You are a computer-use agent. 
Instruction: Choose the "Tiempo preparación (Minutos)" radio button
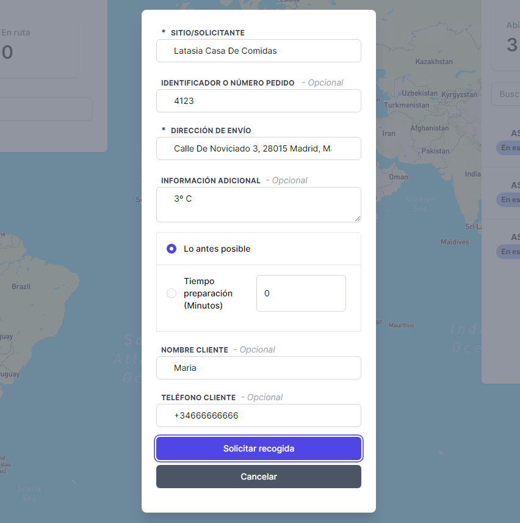(x=172, y=294)
